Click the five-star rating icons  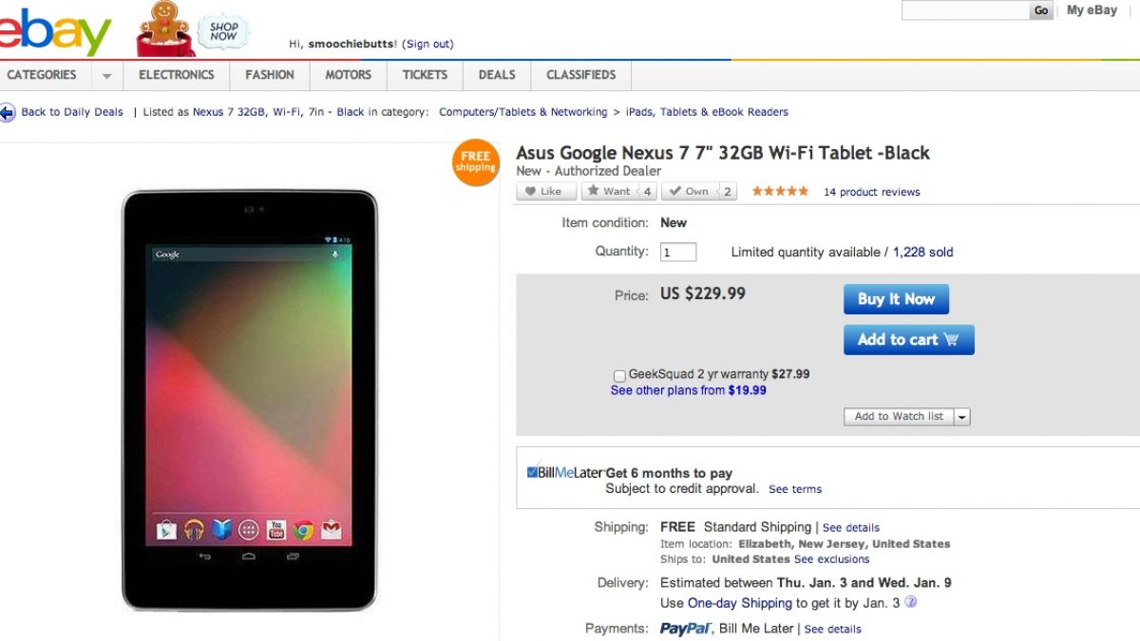click(780, 191)
